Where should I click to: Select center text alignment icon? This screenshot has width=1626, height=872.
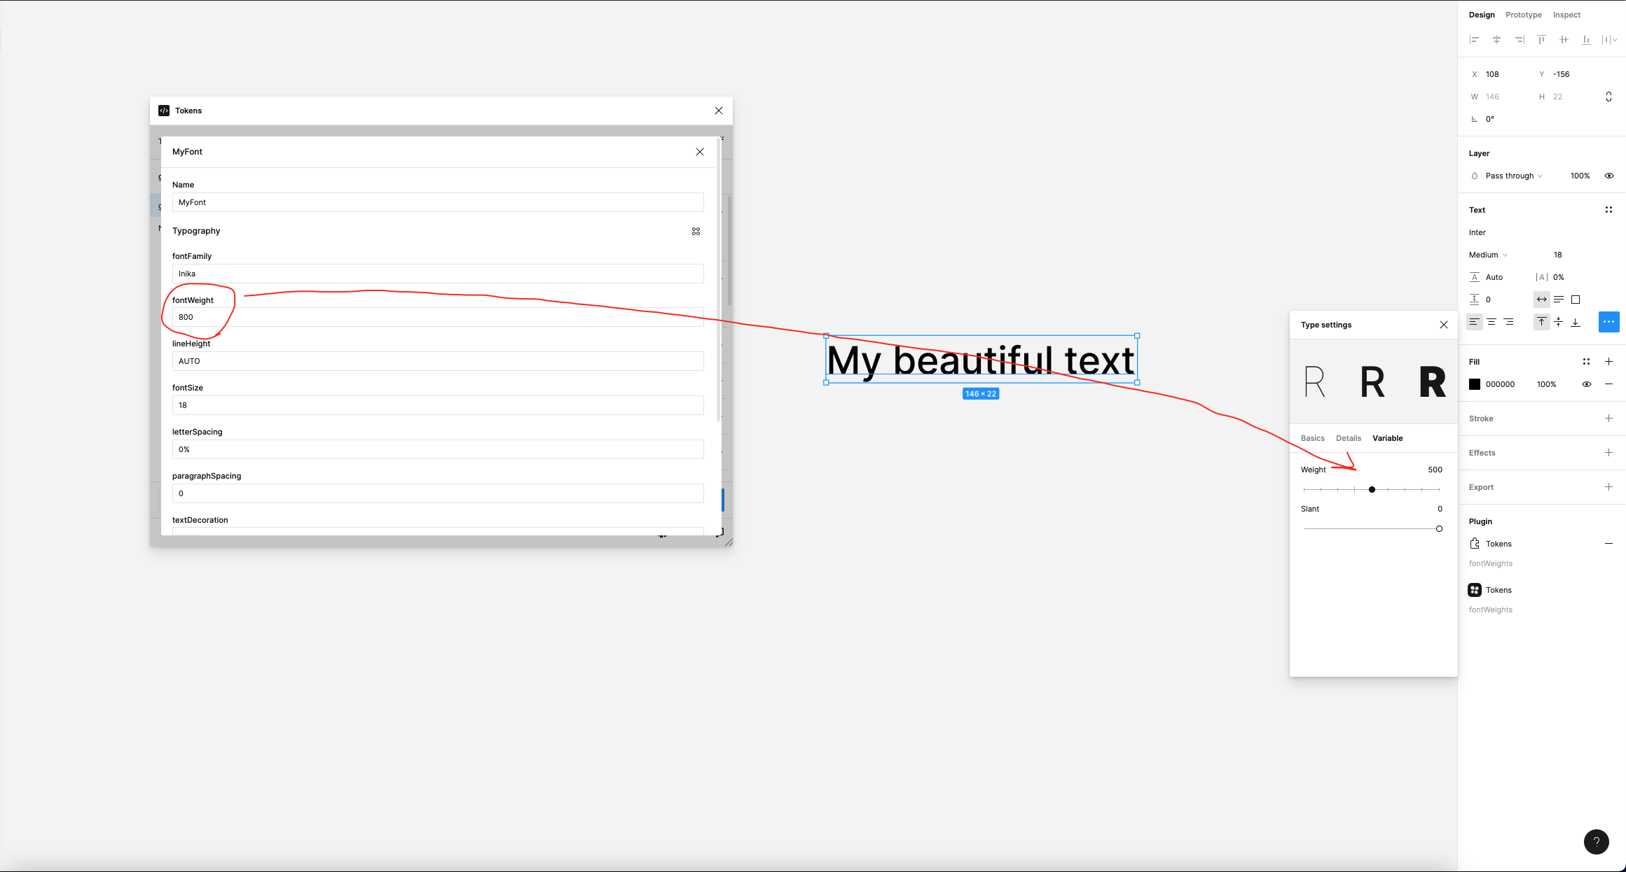(1491, 322)
